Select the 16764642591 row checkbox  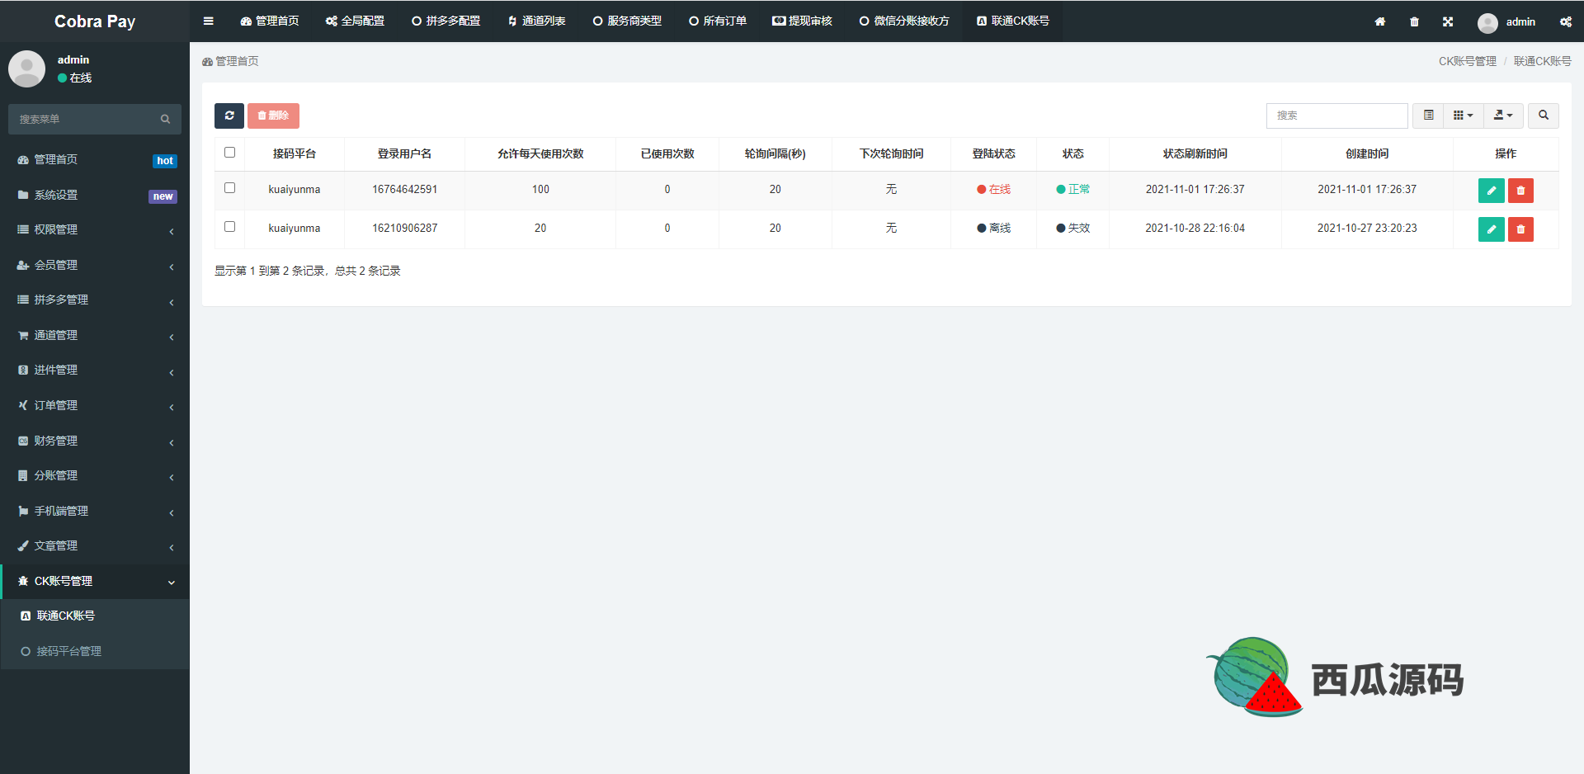pos(230,188)
